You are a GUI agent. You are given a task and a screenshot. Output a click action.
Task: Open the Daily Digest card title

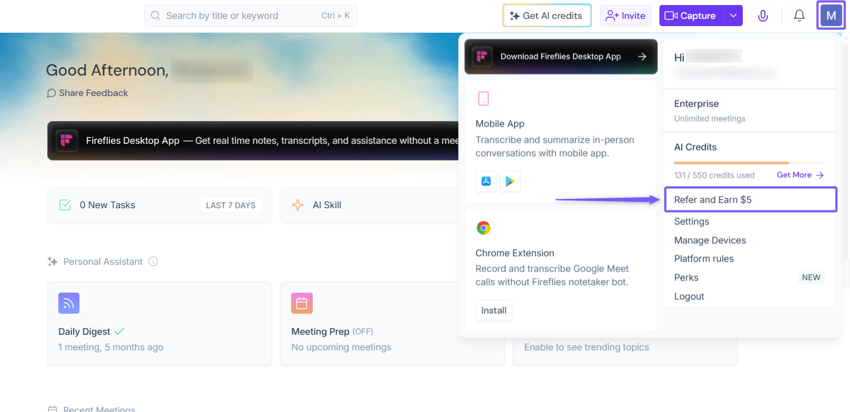(84, 331)
